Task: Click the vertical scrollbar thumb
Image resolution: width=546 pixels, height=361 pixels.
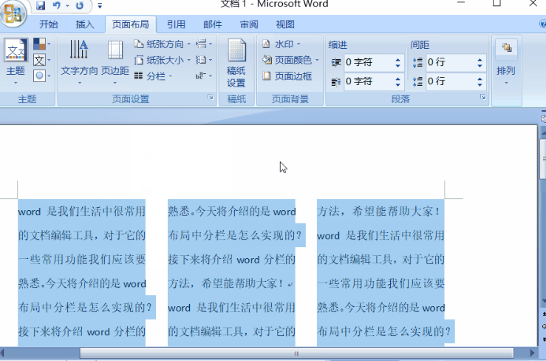Action: pos(543,159)
